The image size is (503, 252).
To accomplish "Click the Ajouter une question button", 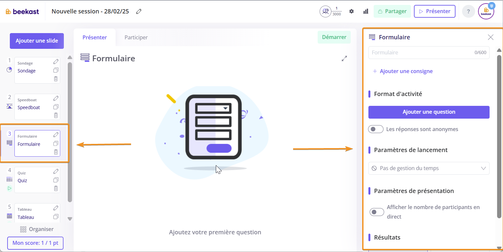I will point(429,112).
